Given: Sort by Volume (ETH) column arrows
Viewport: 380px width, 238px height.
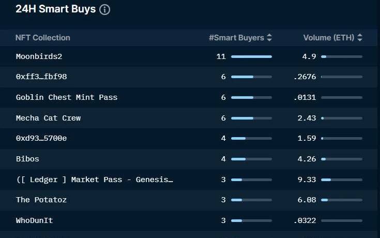Looking at the screenshot, I should coord(360,38).
